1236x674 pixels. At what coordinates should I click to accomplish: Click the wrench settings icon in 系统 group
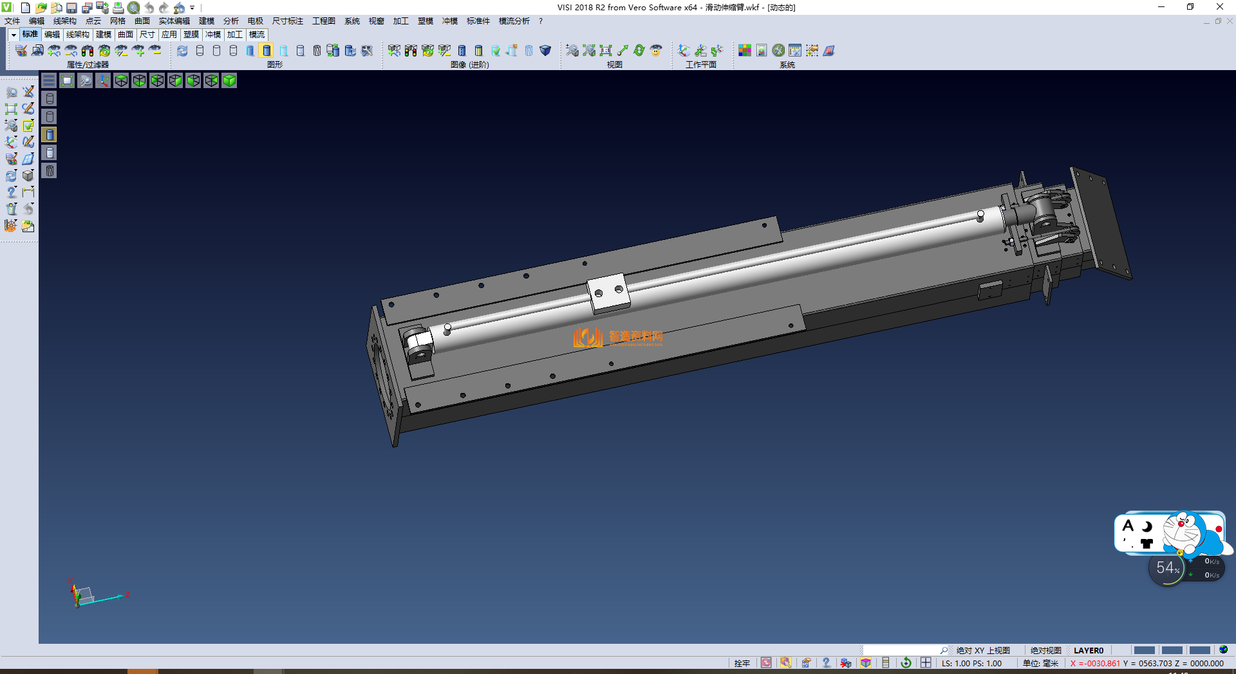pos(779,50)
